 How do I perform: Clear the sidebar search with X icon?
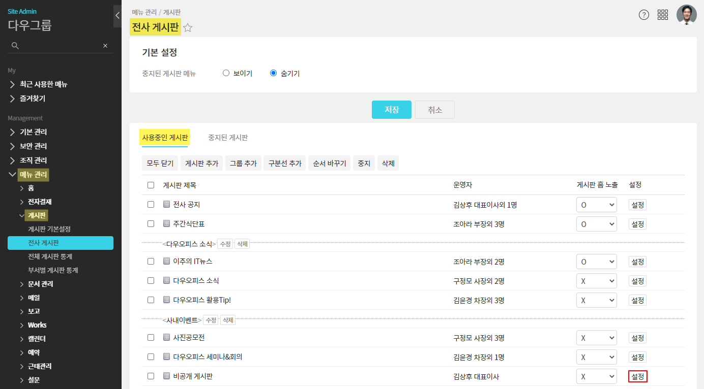[x=105, y=46]
